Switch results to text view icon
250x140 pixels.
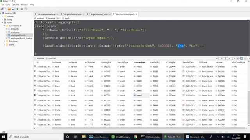[x=245, y=59]
